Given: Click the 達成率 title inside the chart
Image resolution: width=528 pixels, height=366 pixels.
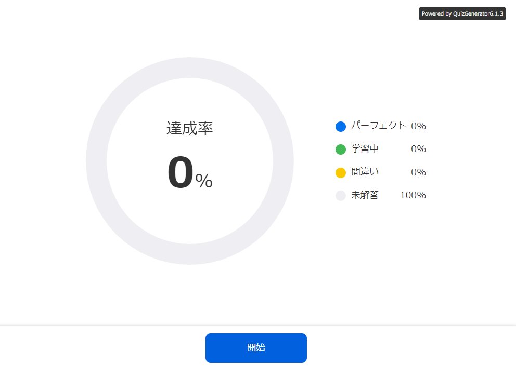Looking at the screenshot, I should point(190,128).
